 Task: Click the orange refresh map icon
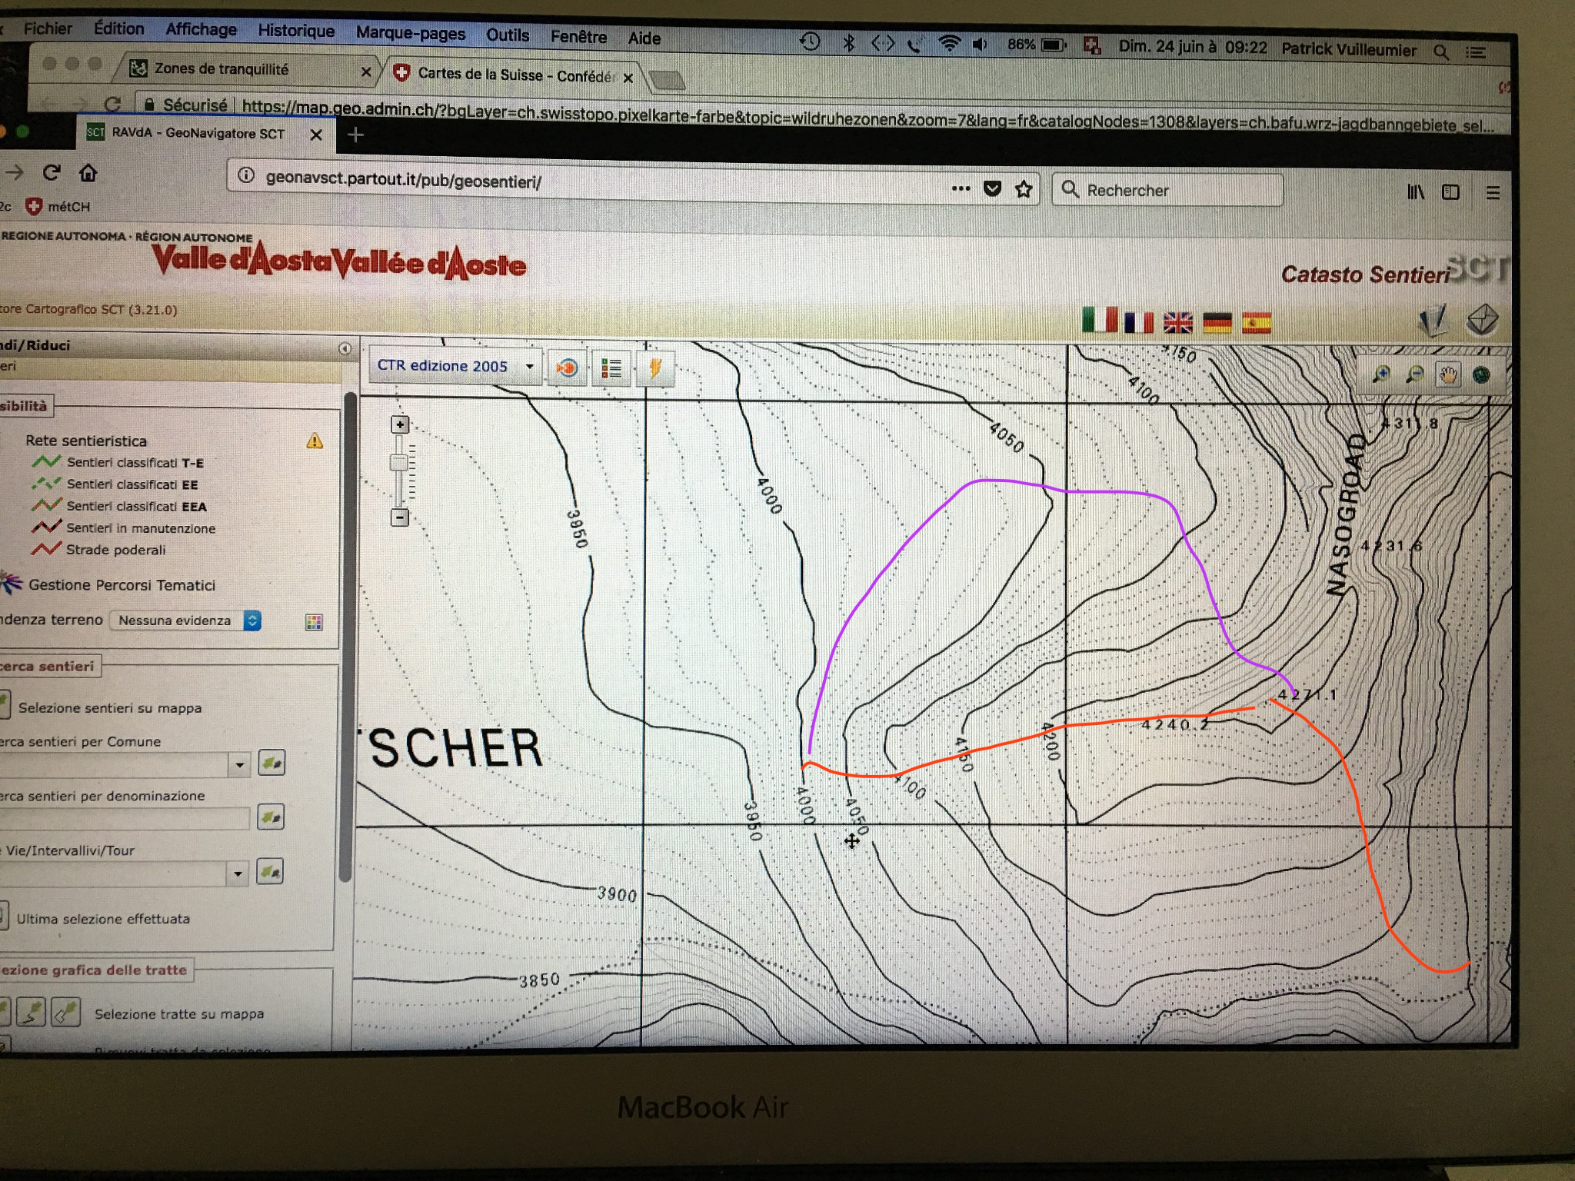(x=567, y=368)
